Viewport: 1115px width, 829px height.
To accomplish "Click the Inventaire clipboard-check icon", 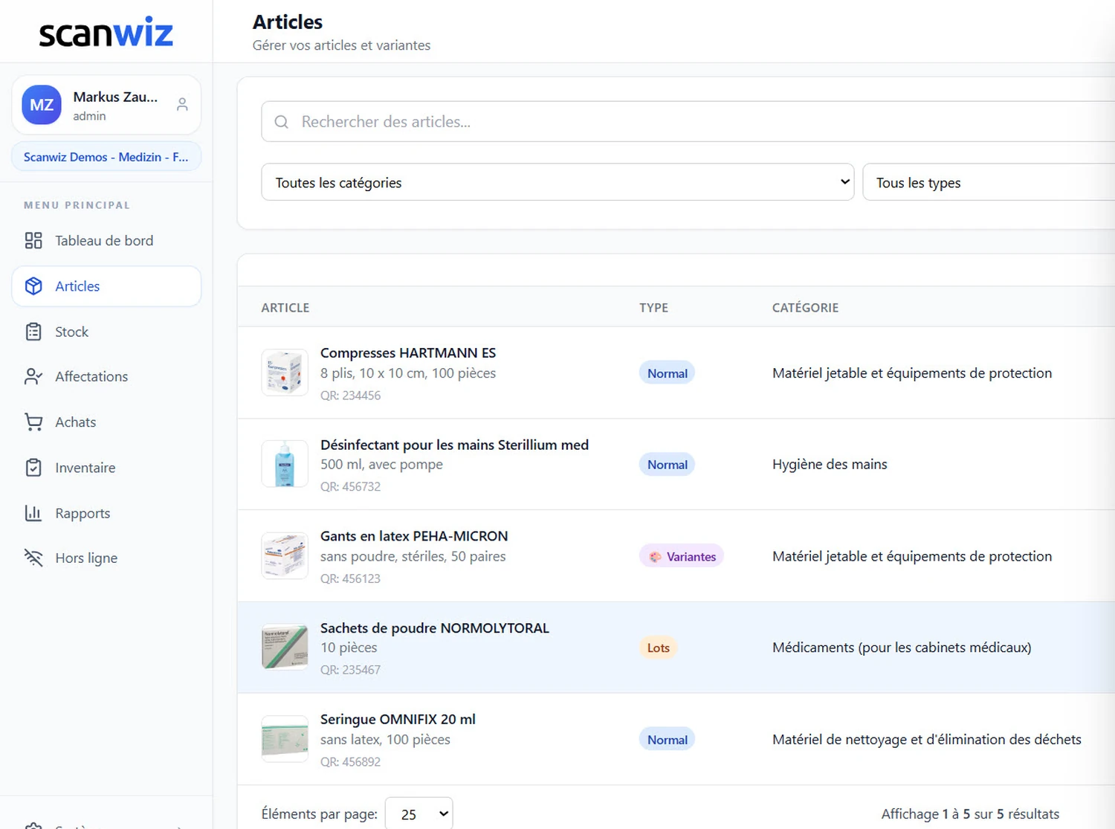I will click(33, 468).
